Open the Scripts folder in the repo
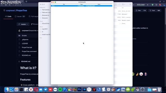The height and width of the screenshot is (93, 166). (24, 36)
